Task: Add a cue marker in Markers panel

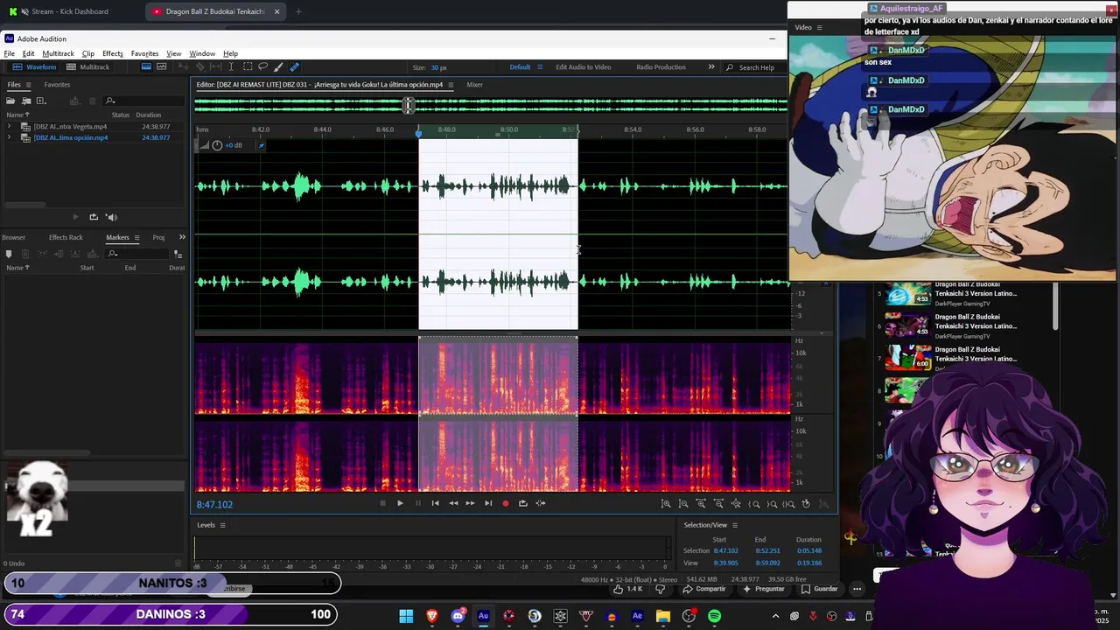Action: (x=9, y=254)
